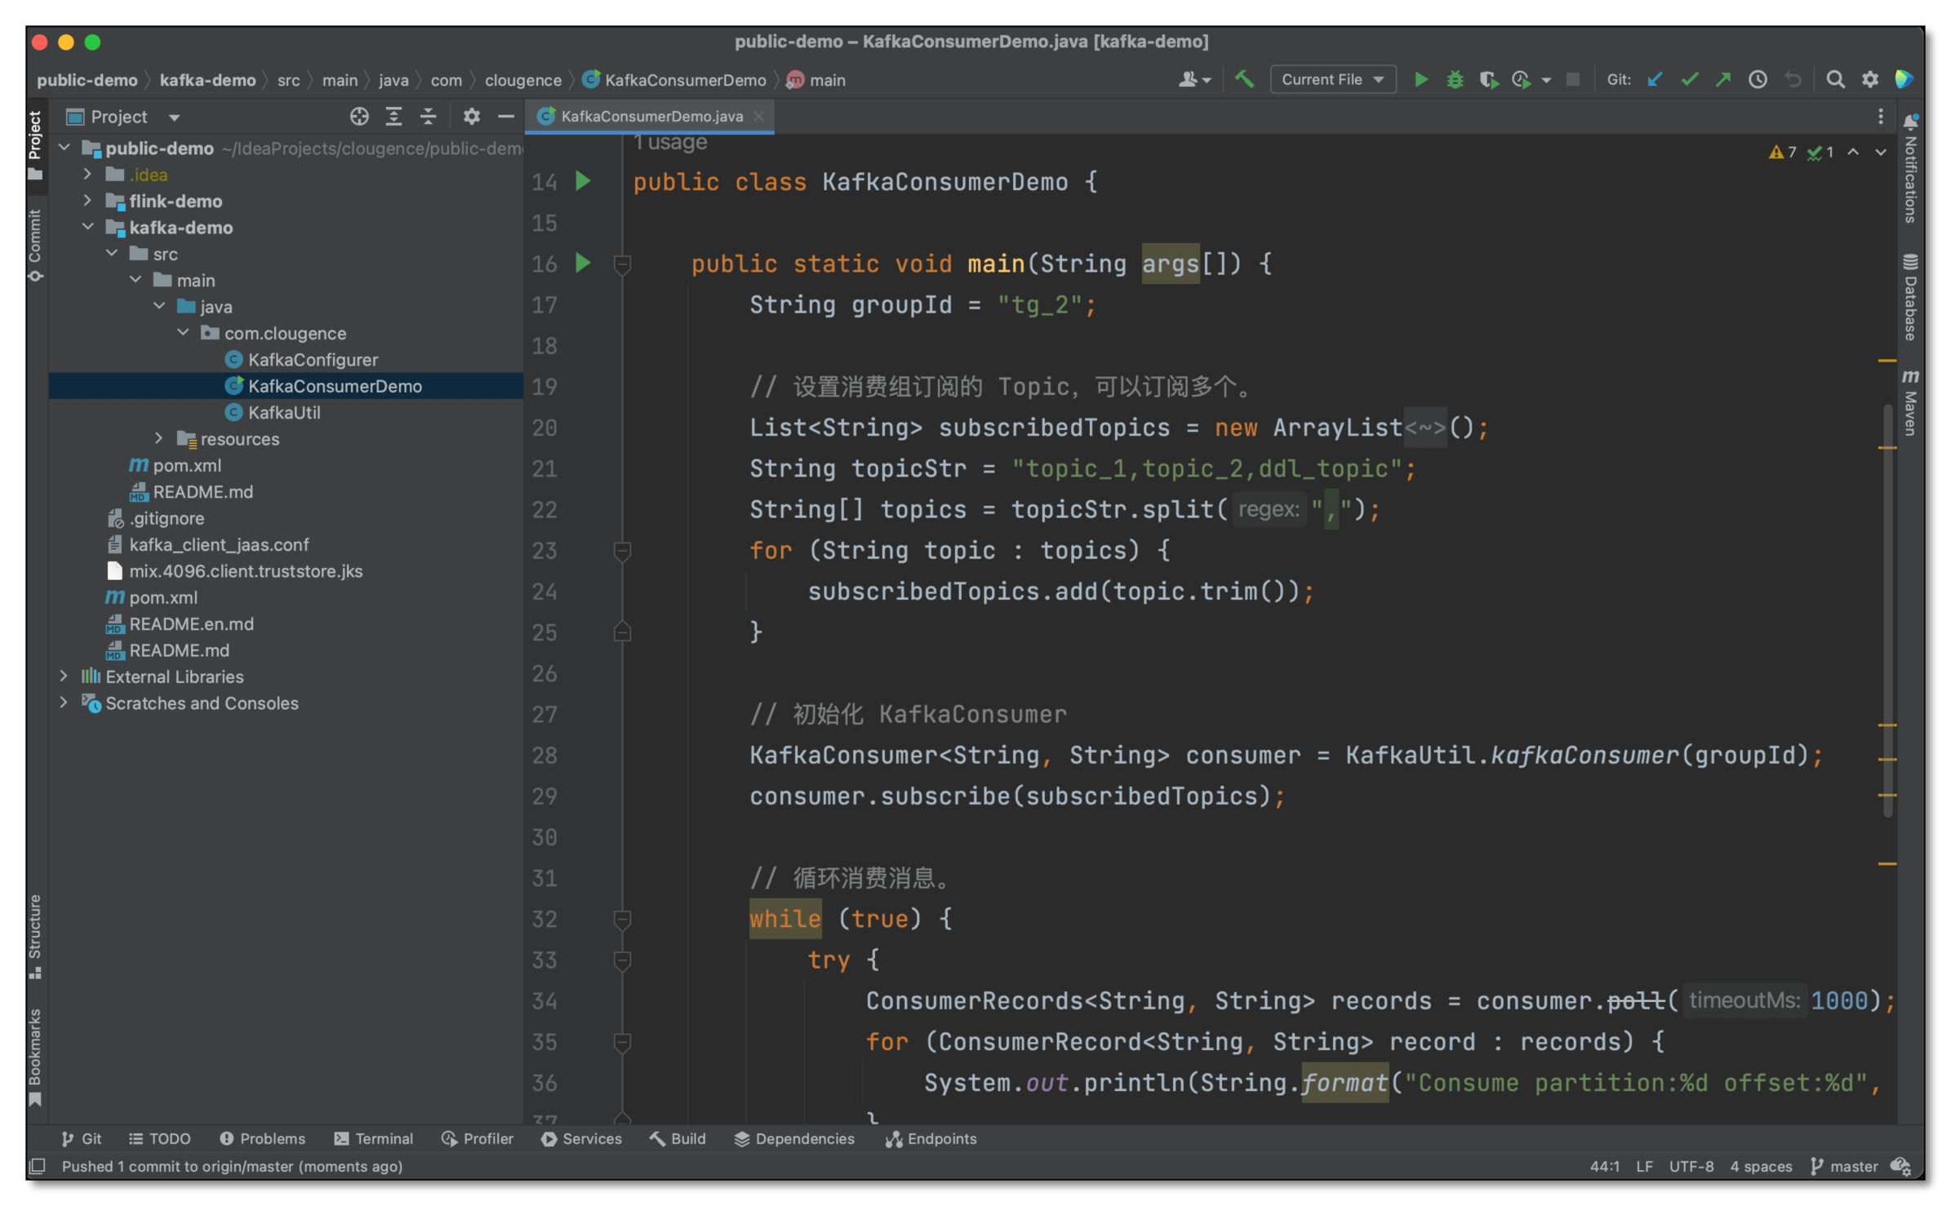Open the Project view selector dropdown
Viewport: 1951px width, 1206px height.
tap(123, 117)
